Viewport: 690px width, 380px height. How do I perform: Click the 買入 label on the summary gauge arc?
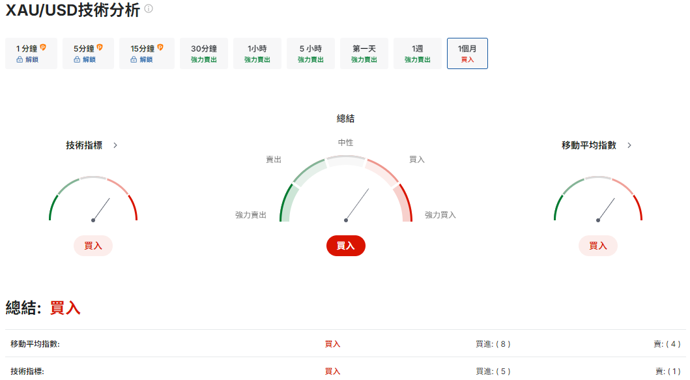click(x=417, y=160)
